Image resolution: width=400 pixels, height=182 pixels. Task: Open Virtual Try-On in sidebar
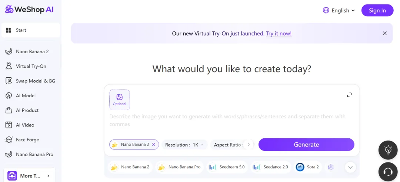click(x=31, y=66)
